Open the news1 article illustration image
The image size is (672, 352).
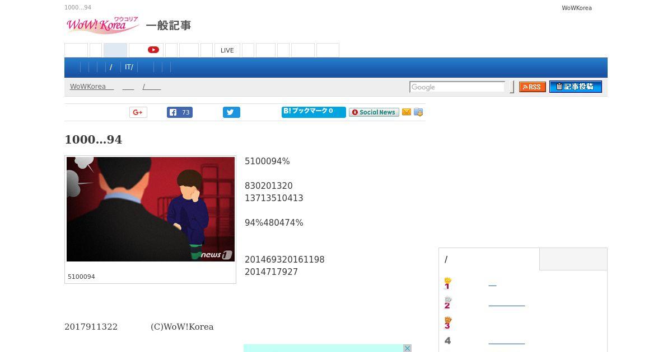point(151,209)
